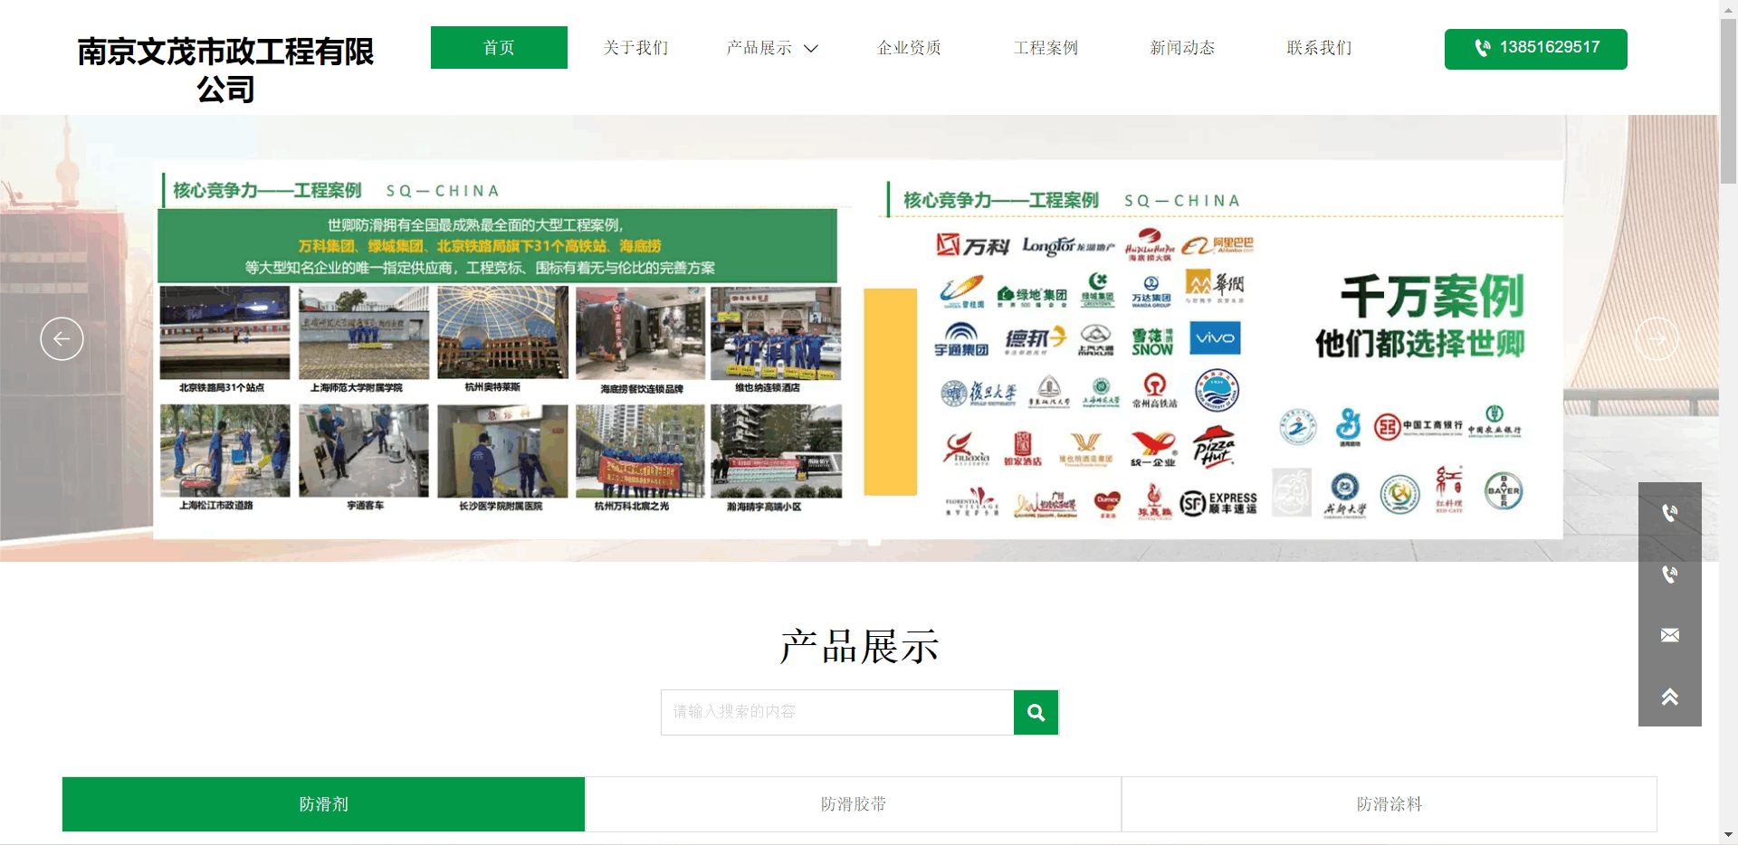
Task: Click the 宇通客车 case photo
Action: [x=364, y=451]
